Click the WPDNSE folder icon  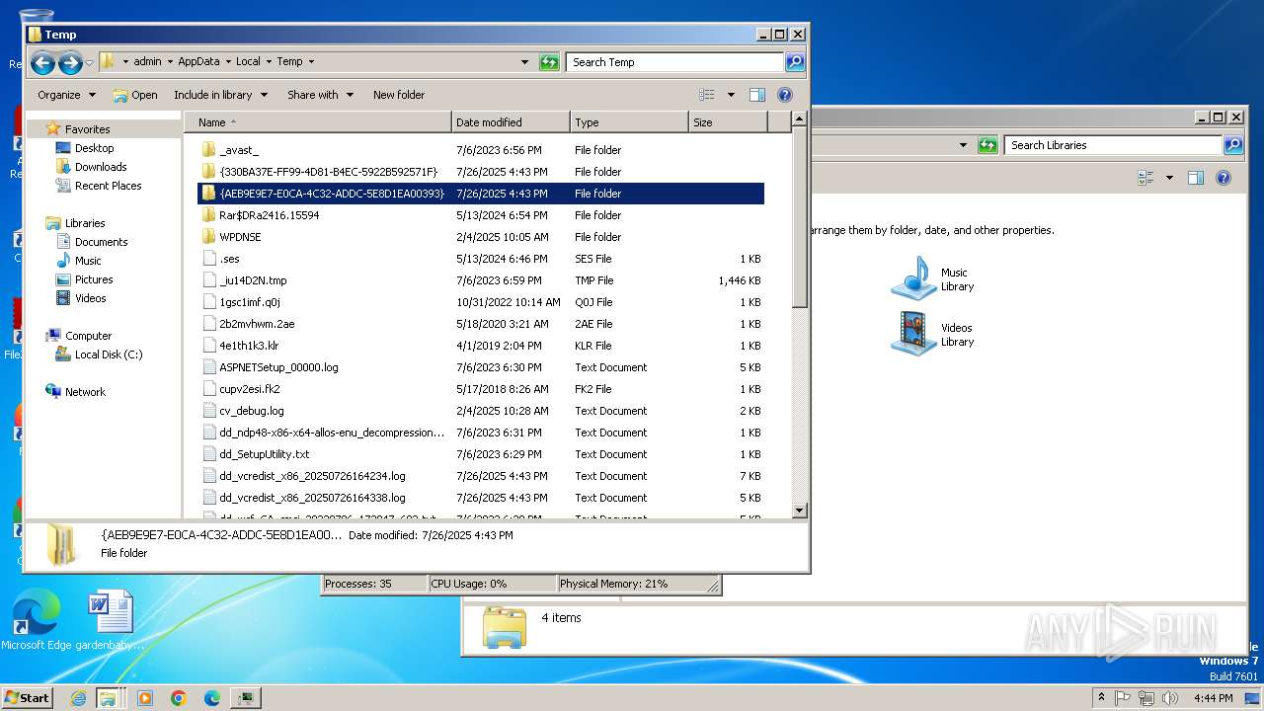(208, 237)
